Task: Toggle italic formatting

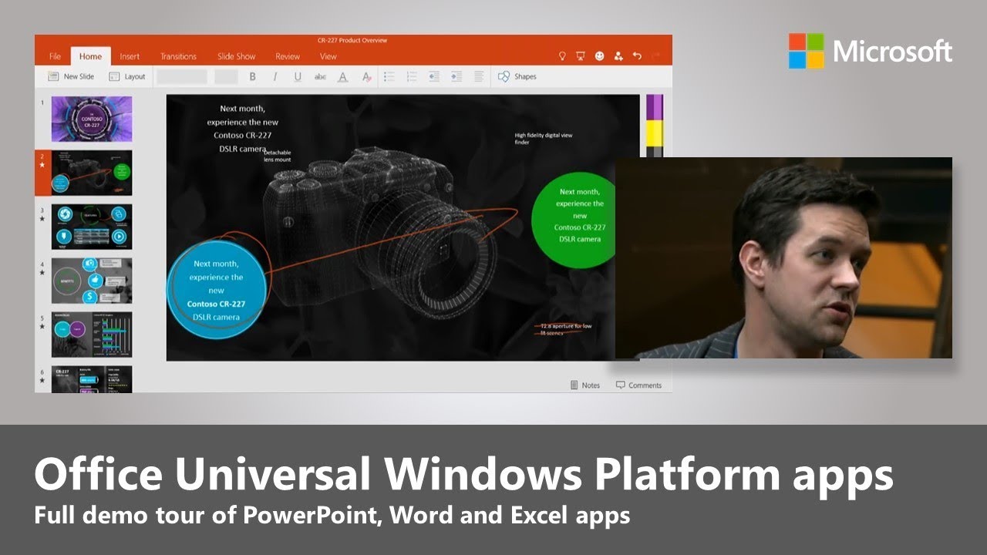Action: (x=275, y=76)
